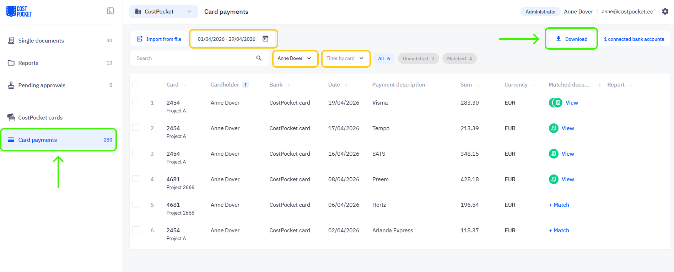
Task: Click the green document icon for Preem
Action: pos(554,179)
